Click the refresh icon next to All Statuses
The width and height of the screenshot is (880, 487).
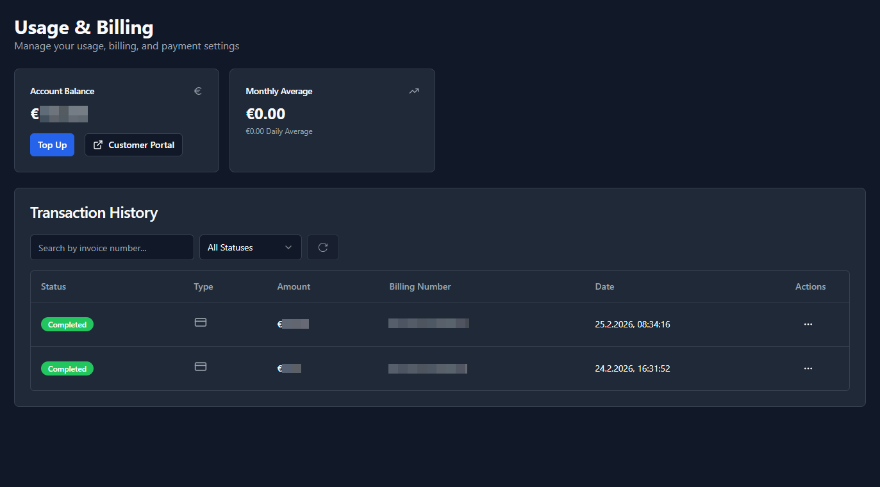323,247
